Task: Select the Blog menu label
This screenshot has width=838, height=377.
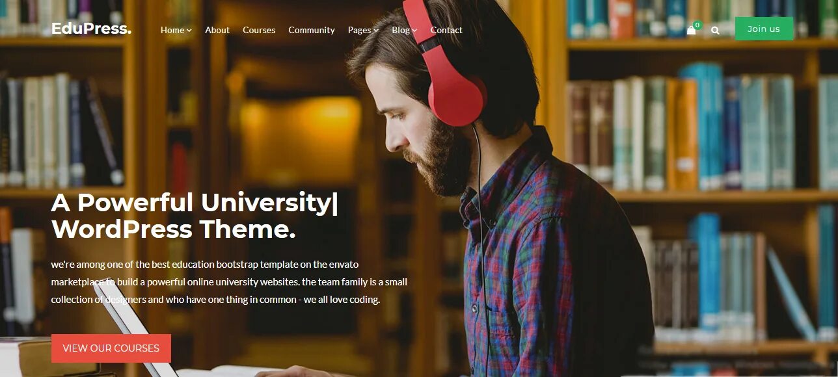Action: [401, 30]
